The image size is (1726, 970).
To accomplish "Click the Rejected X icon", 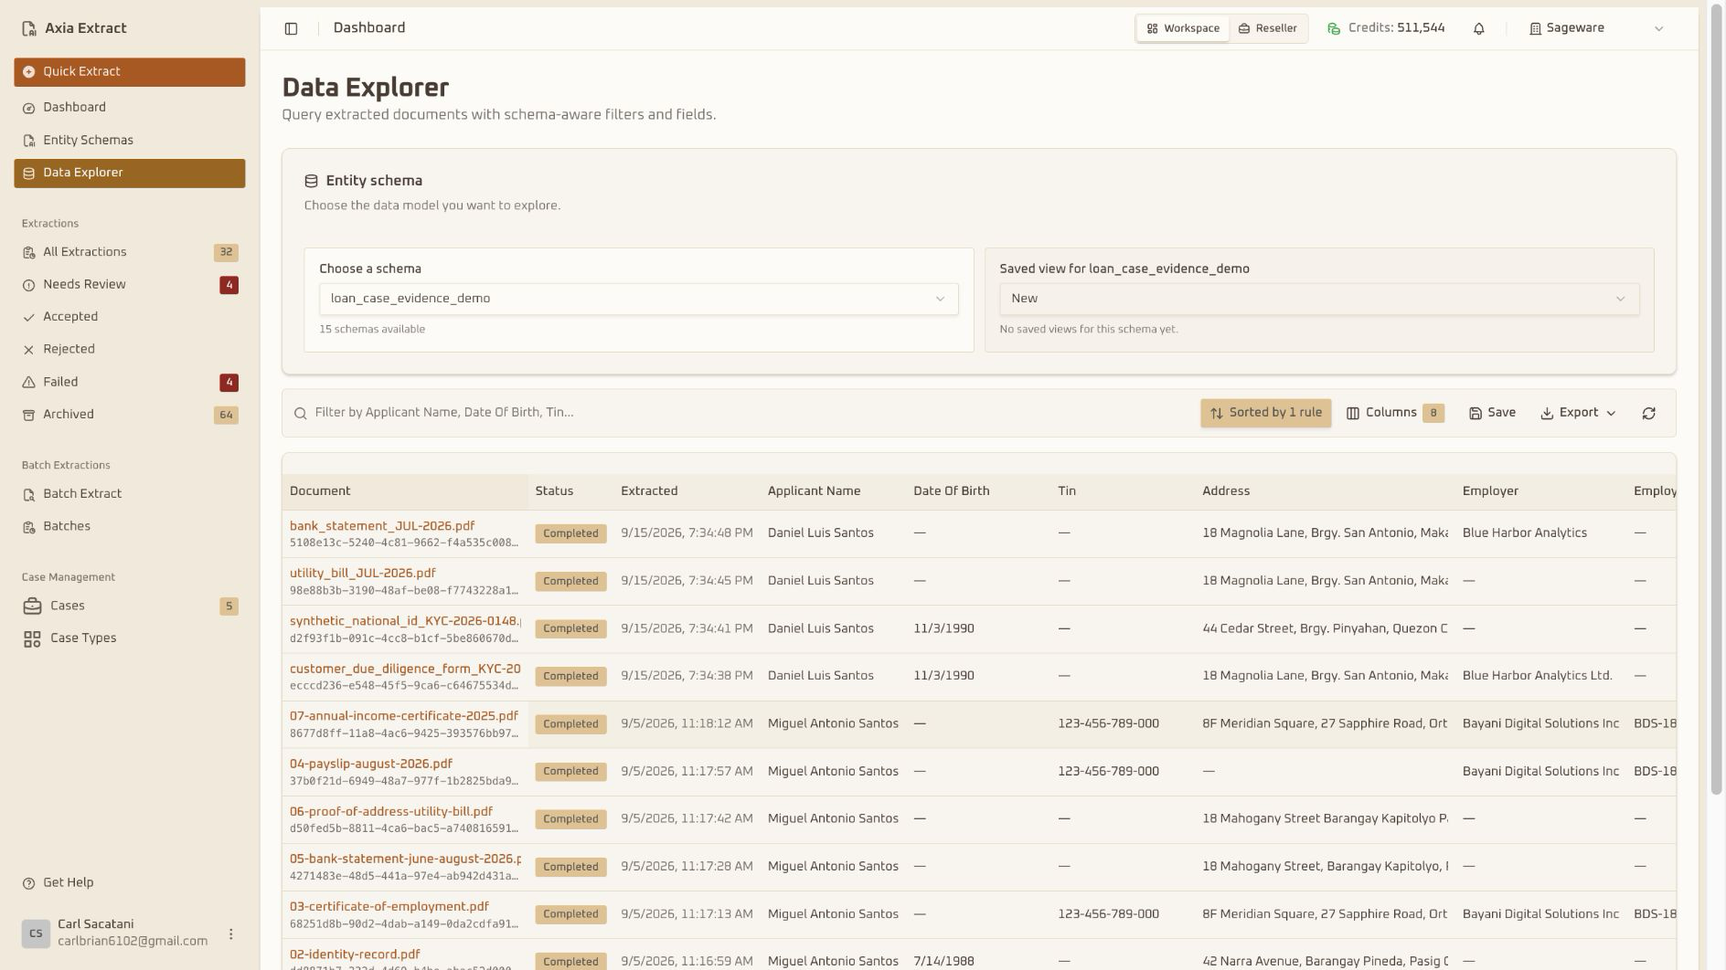I will tap(29, 350).
